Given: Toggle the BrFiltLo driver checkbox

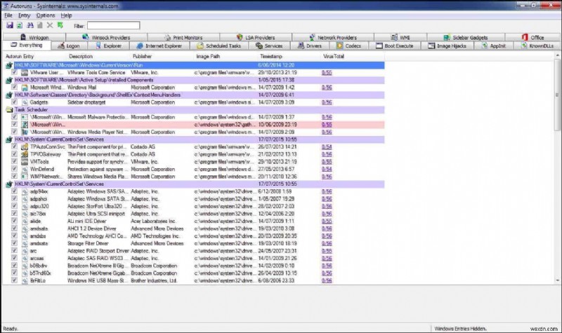Looking at the screenshot, I should pyautogui.click(x=14, y=280).
